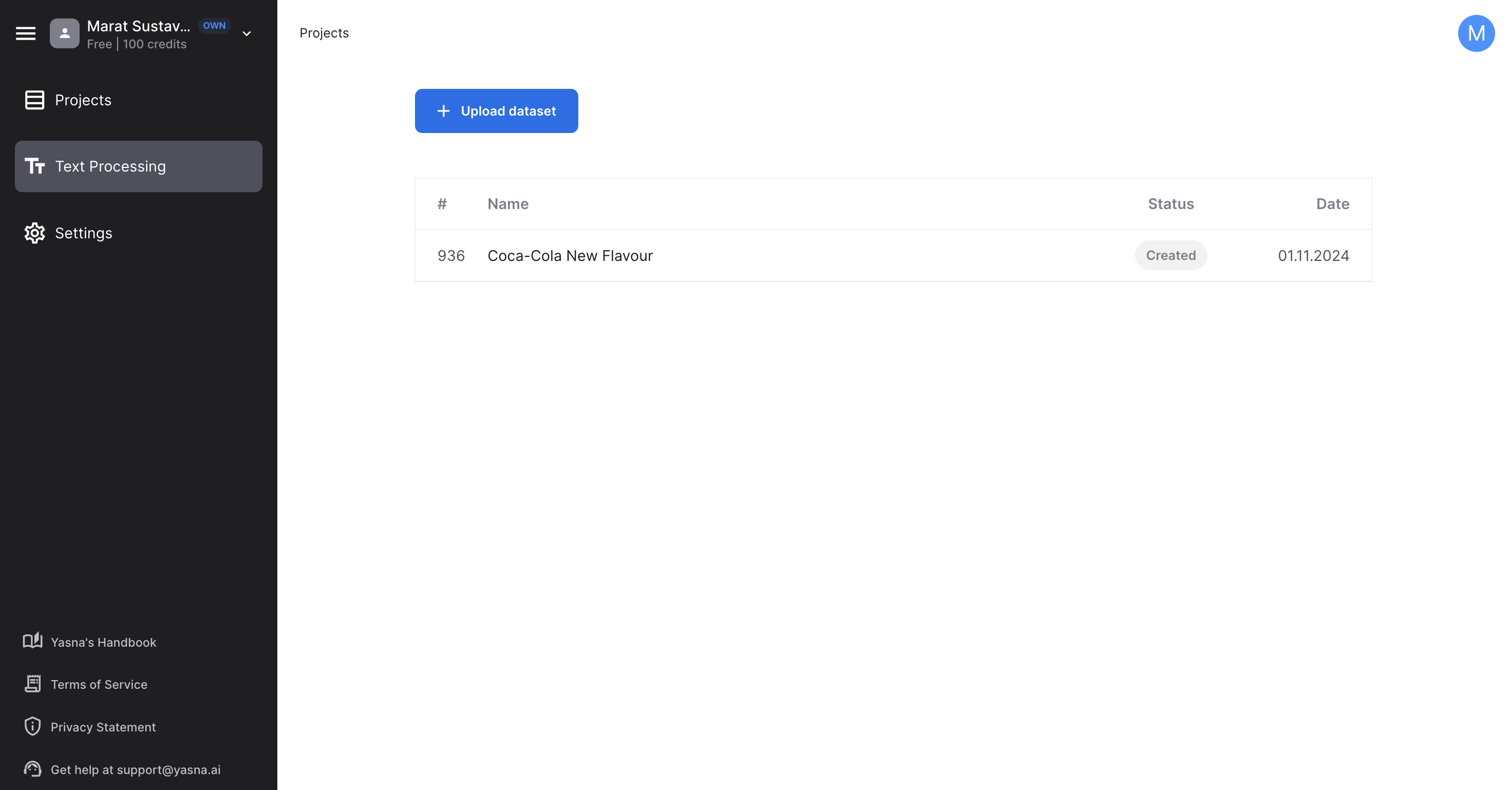Screen dimensions: 1510x790
Task: Click the Created status badge
Action: point(1171,255)
